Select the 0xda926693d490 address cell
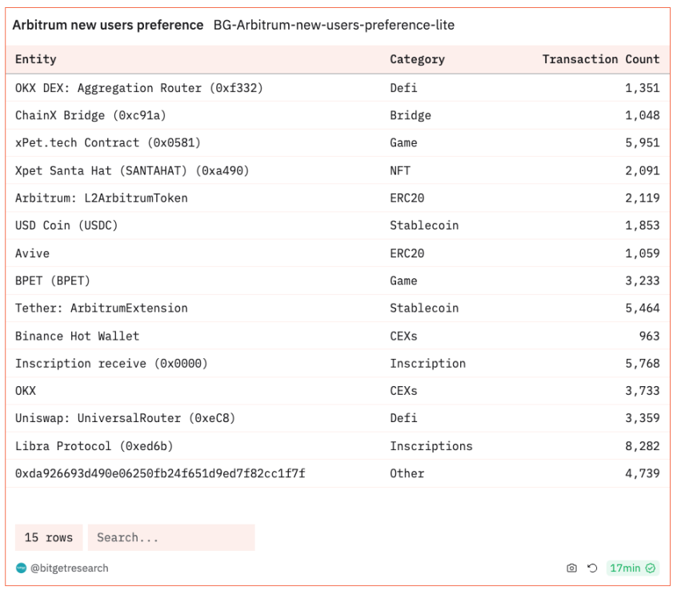Screen dimensions: 677x594 pyautogui.click(x=160, y=473)
